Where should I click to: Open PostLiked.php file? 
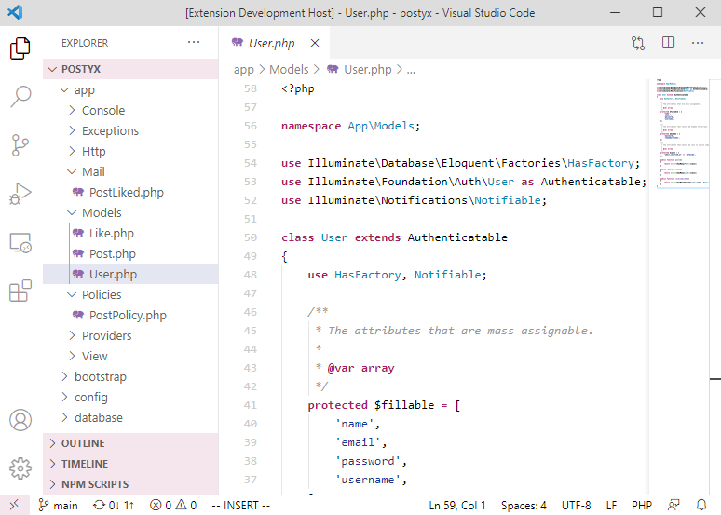130,192
